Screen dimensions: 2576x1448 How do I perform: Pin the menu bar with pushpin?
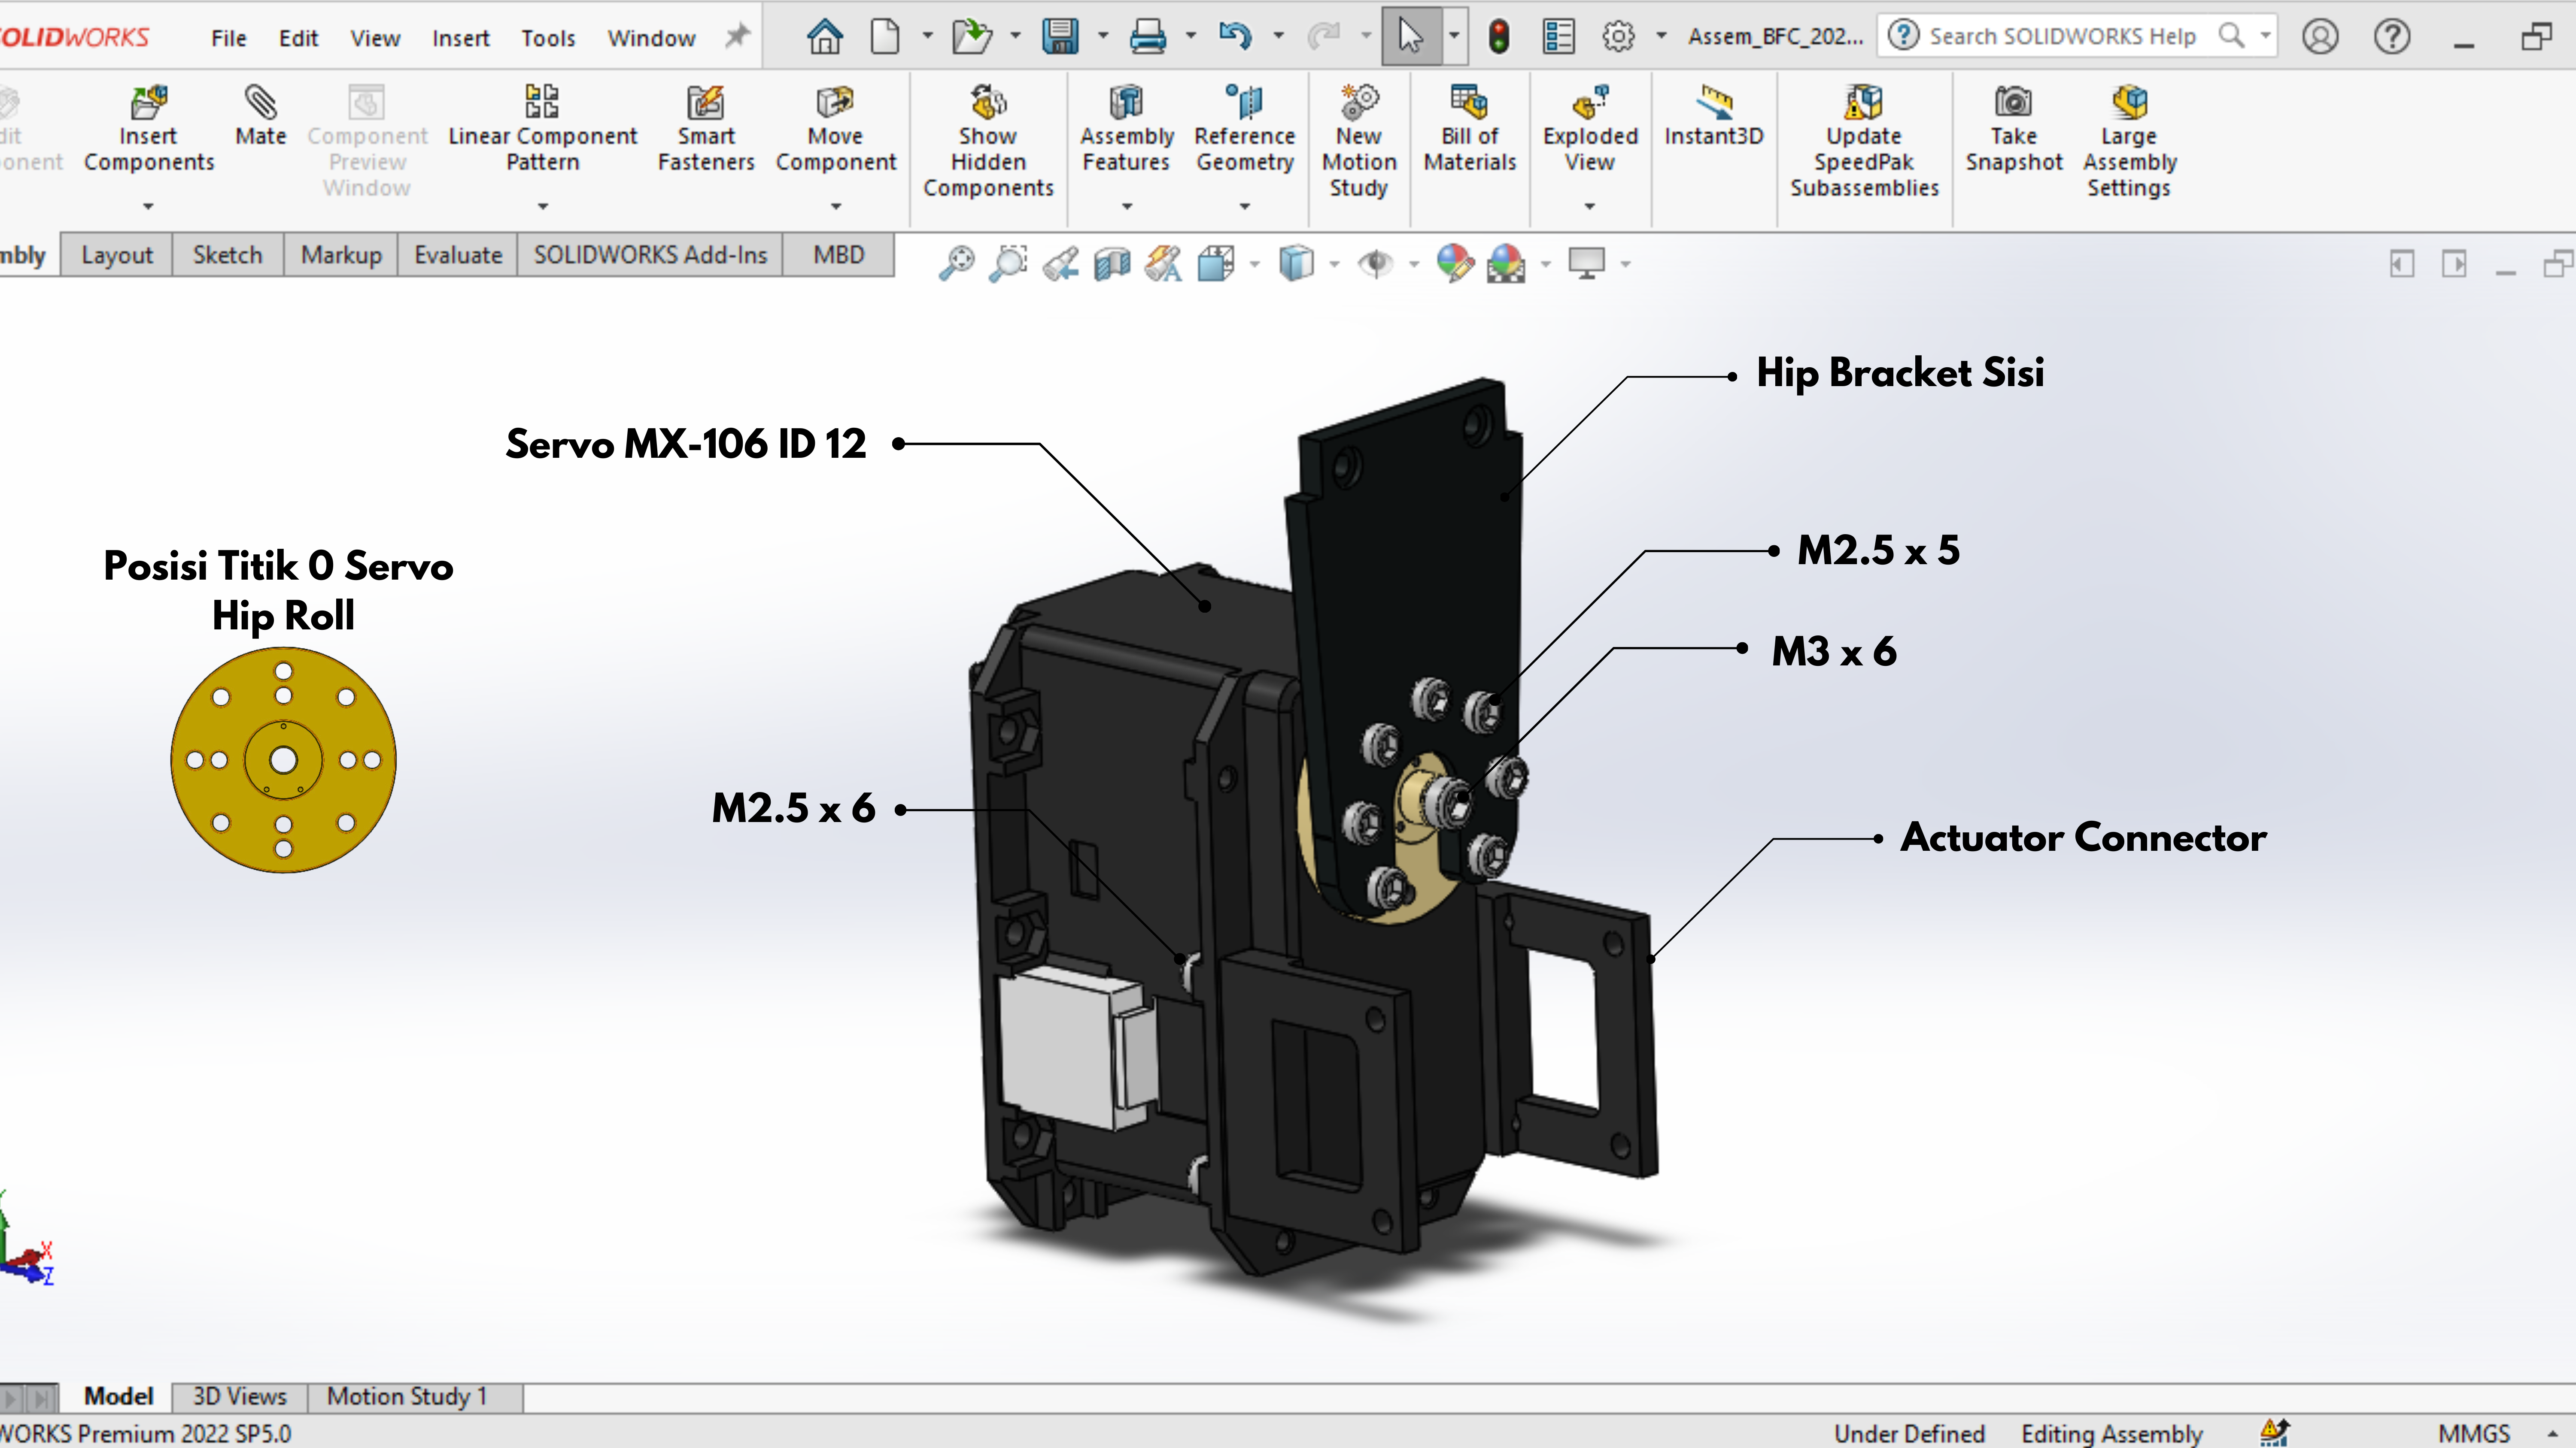(737, 37)
